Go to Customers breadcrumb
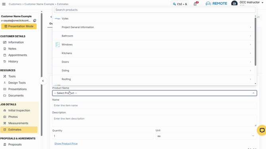Viewport: 266px width, 149px height. coord(15,4)
